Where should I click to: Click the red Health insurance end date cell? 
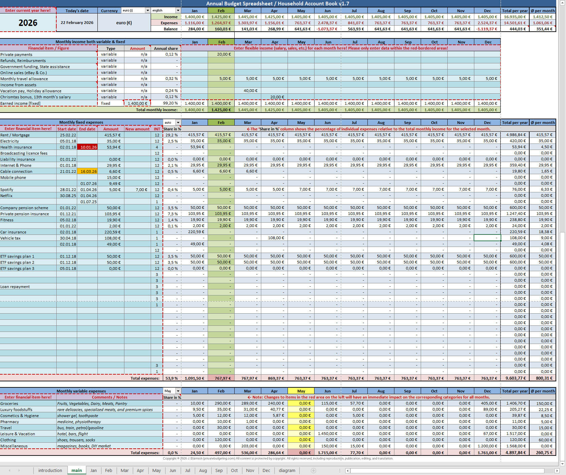click(x=87, y=147)
